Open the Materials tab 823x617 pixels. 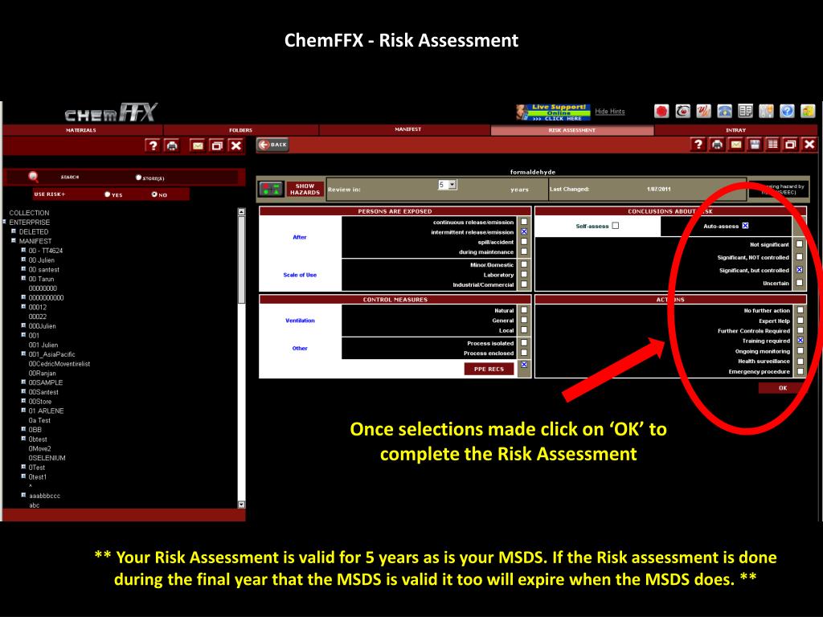81,129
